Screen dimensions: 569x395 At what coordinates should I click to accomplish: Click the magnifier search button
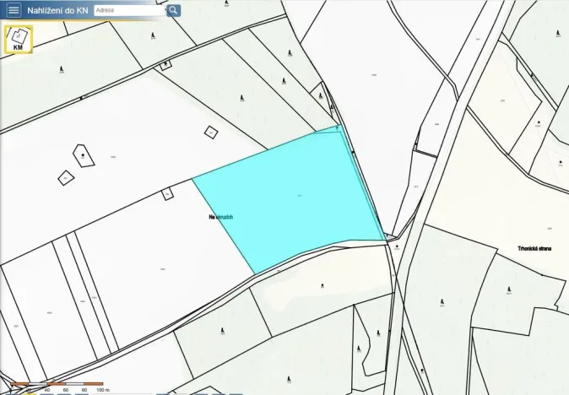point(173,10)
